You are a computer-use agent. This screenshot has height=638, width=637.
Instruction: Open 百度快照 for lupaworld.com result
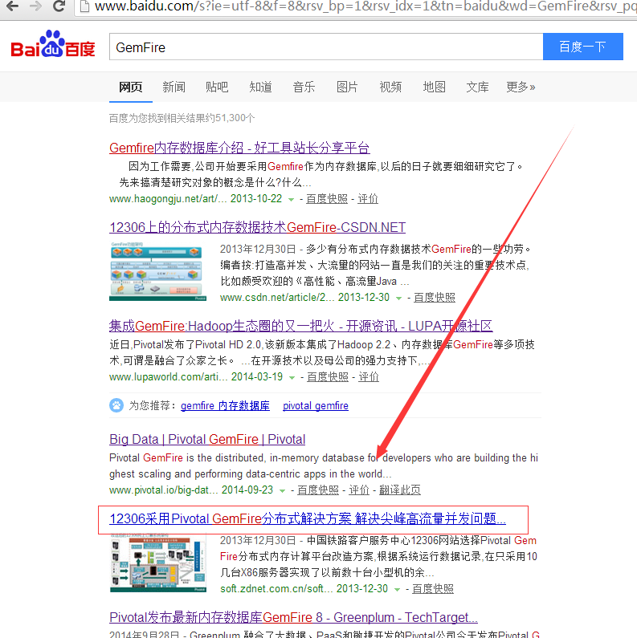[328, 376]
